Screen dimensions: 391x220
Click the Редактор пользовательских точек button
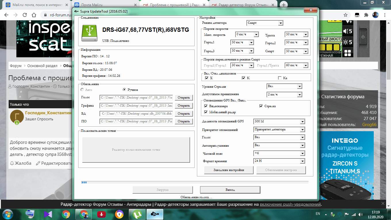tap(136, 150)
